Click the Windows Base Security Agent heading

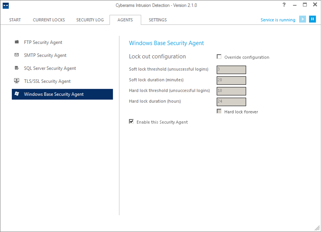(166, 43)
